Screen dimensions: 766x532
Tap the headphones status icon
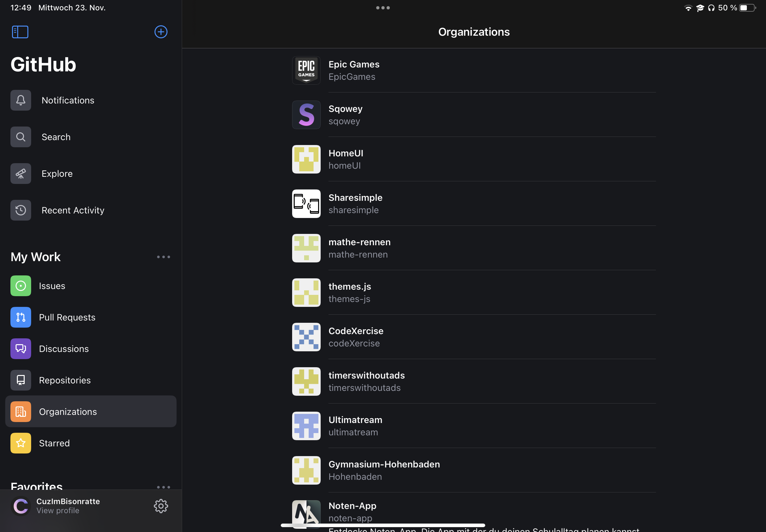point(711,8)
